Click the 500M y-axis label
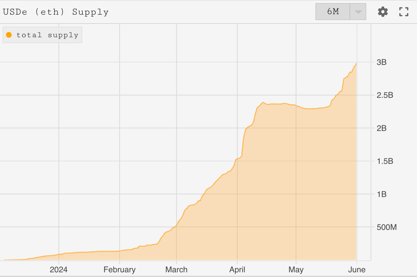The height and width of the screenshot is (277, 417). (x=386, y=227)
